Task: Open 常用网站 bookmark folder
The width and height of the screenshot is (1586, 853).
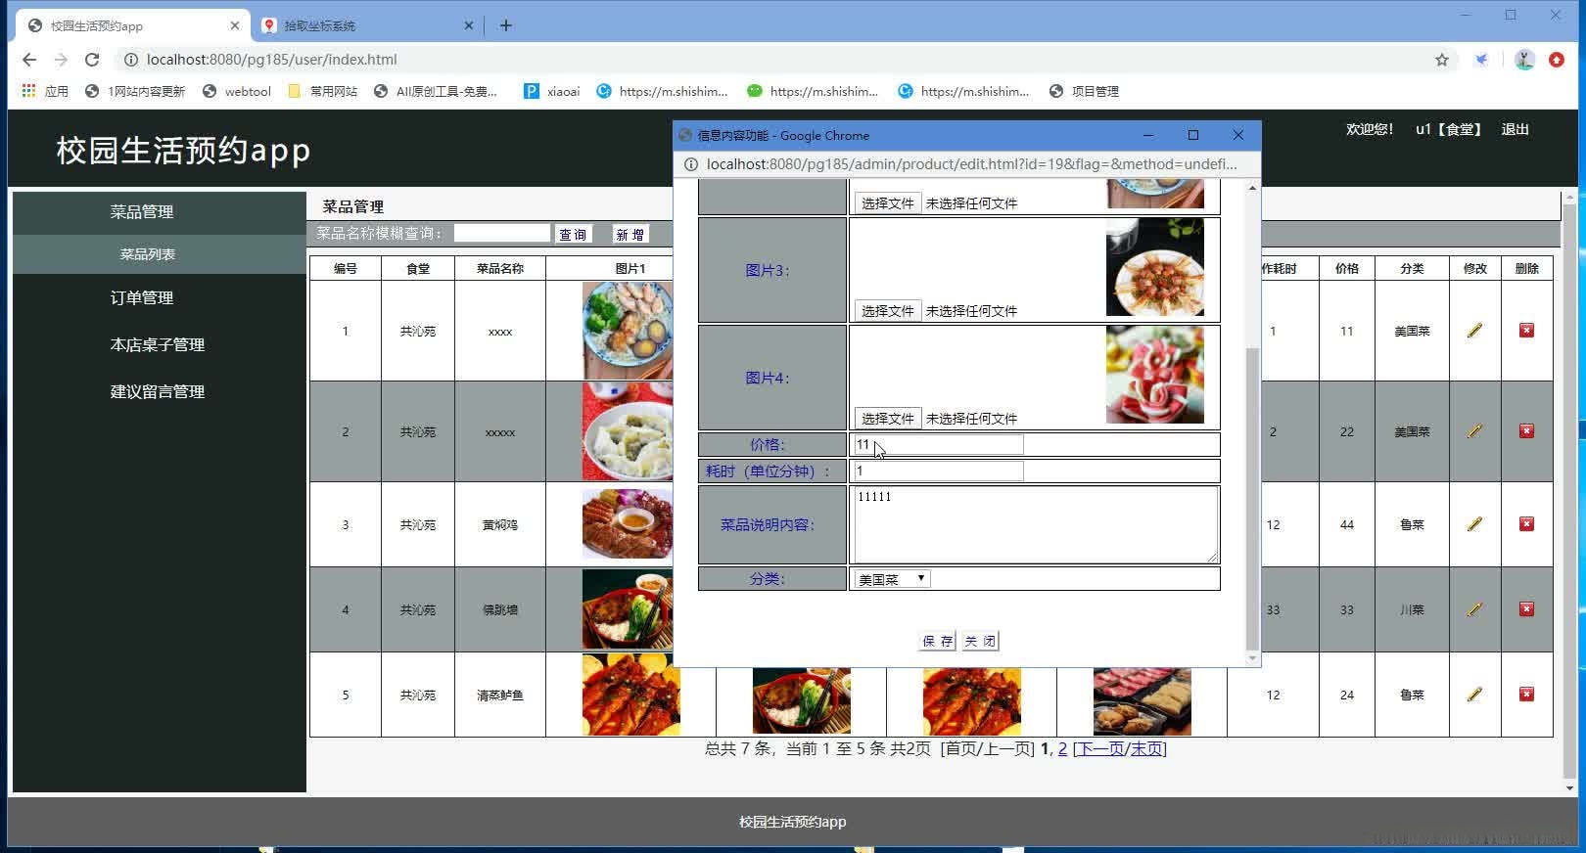Action: (x=323, y=91)
